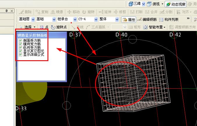Screen dimensions: 197x126
Task: Click the 属性 properties button
Action: pyautogui.click(x=129, y=20)
